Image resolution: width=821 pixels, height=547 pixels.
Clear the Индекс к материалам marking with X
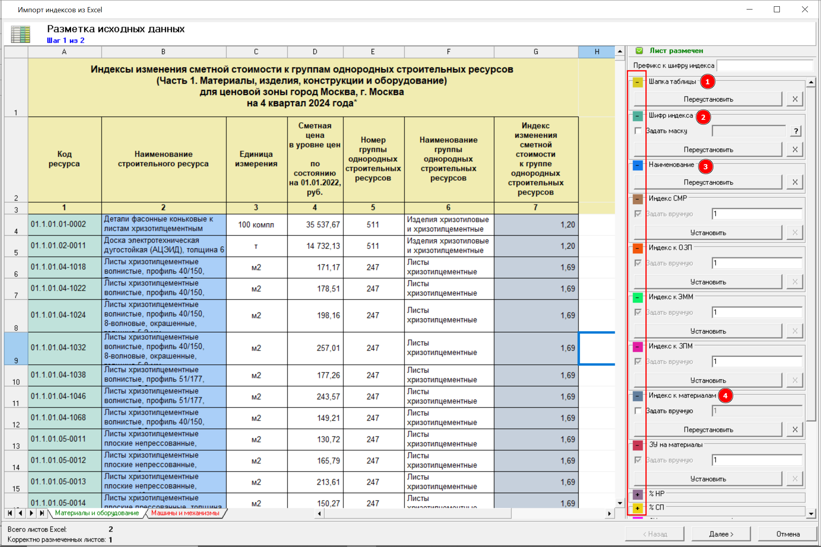click(x=795, y=430)
